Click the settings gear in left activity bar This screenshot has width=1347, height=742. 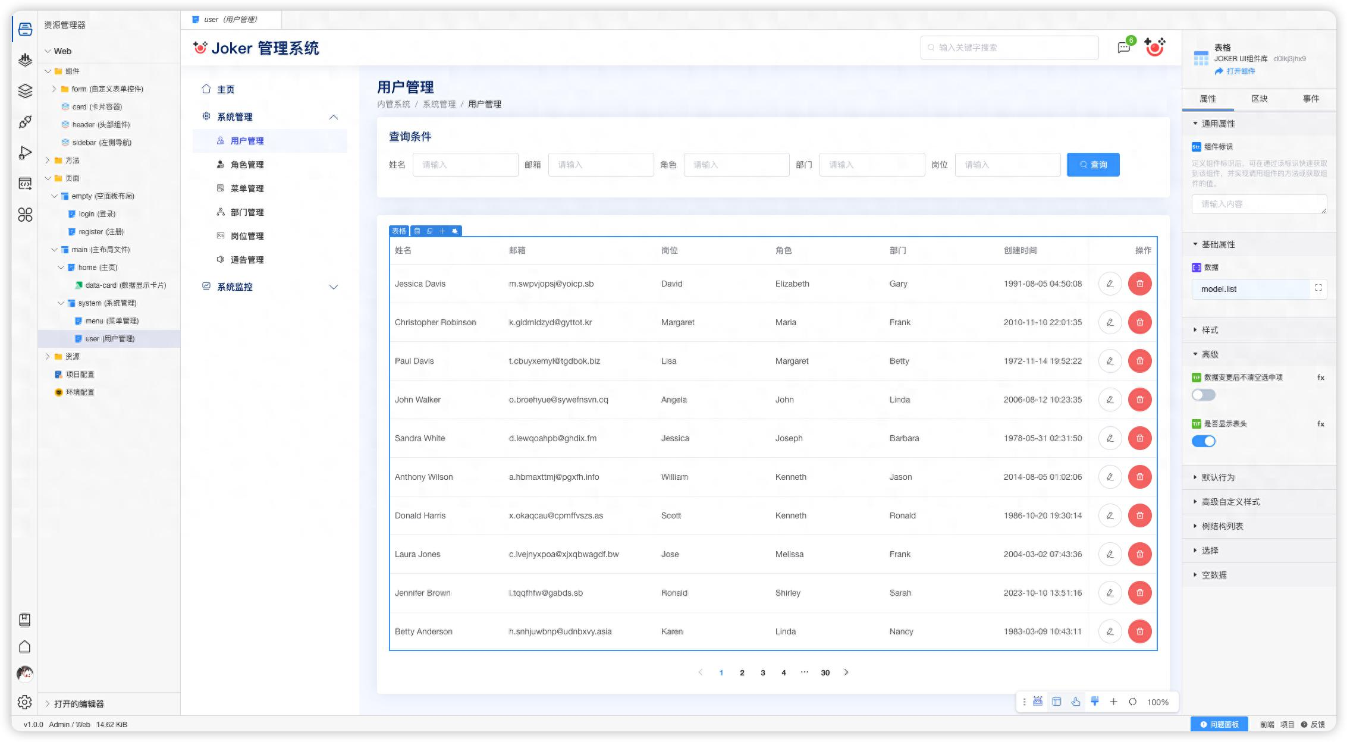point(24,702)
